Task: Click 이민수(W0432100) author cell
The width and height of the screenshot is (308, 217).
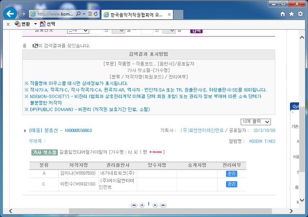Action: 78,184
